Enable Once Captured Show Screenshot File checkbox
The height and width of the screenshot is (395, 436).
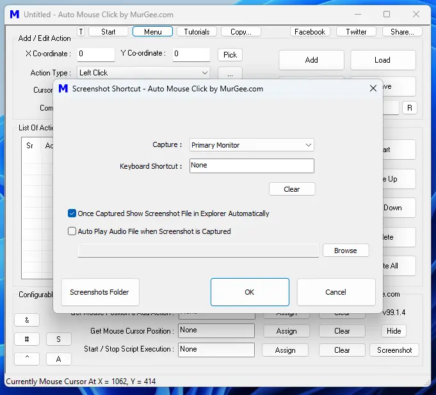click(72, 213)
